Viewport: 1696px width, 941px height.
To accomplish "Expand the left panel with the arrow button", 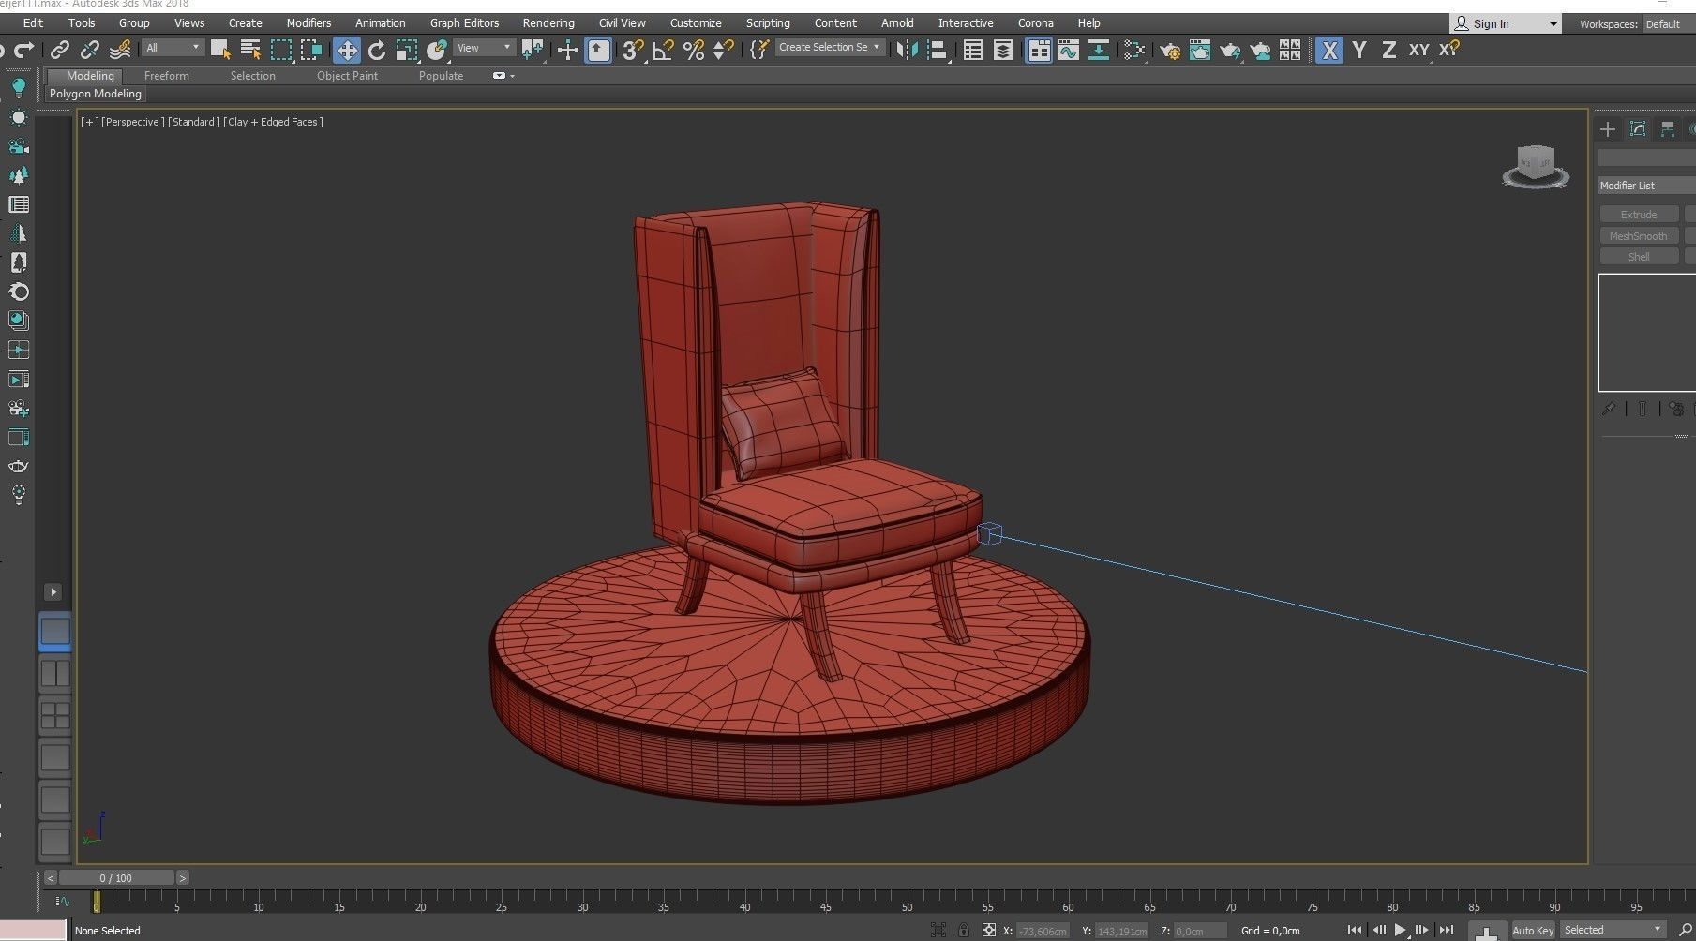I will click(x=53, y=591).
